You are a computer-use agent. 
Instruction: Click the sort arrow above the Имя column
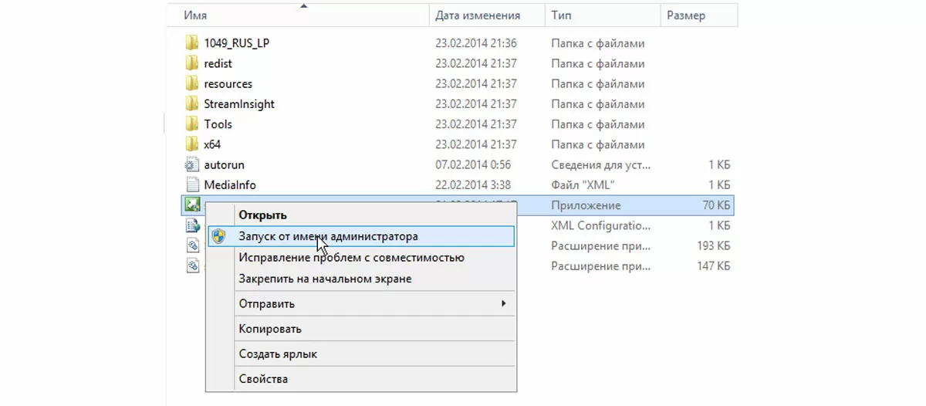point(303,5)
